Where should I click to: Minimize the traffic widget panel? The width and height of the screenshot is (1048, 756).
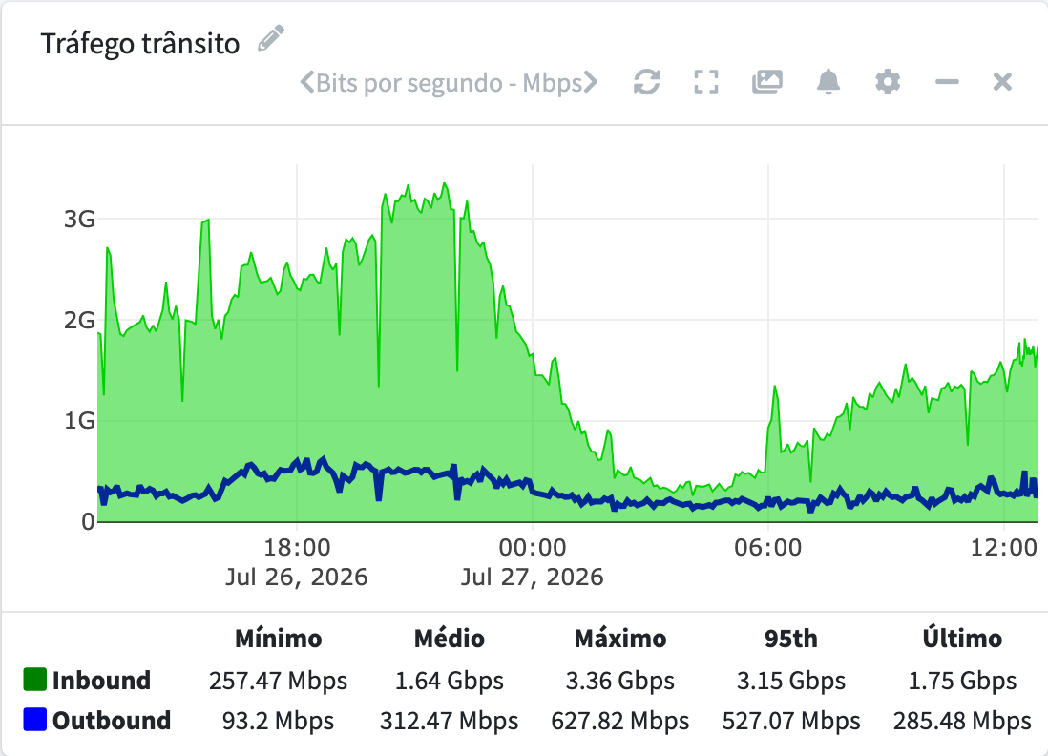(x=947, y=82)
